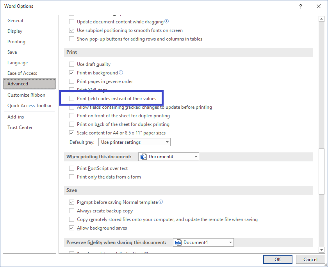Close the Word Options dialog
The height and width of the screenshot is (267, 328).
(318, 6)
